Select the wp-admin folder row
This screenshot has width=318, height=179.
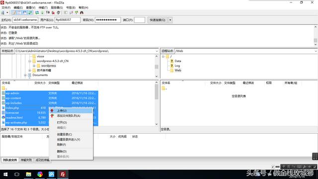click(x=50, y=93)
